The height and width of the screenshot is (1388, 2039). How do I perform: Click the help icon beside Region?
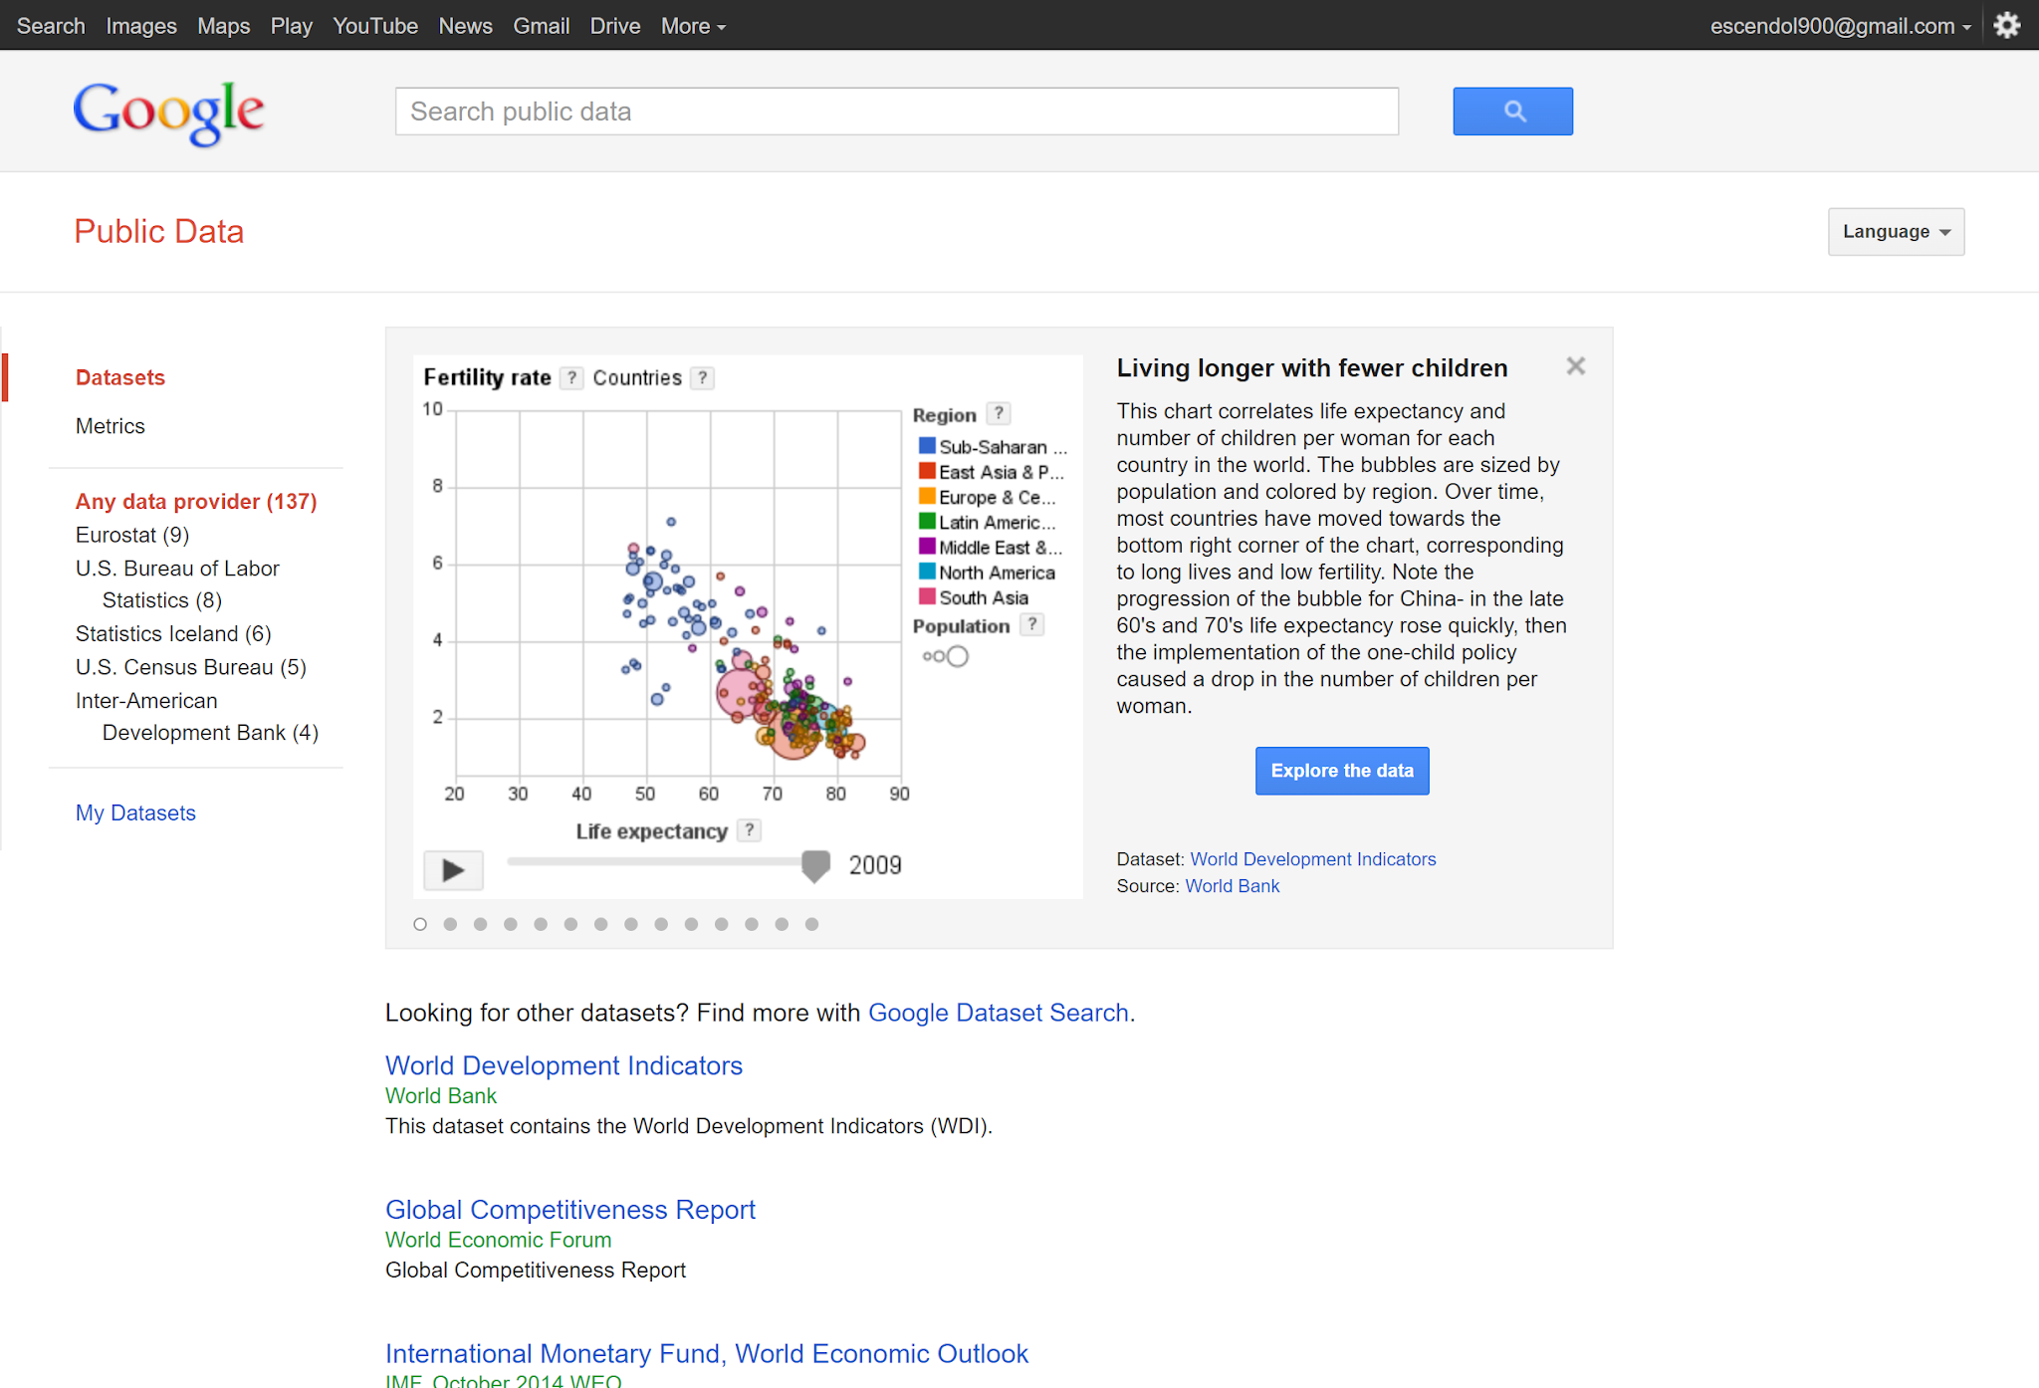[999, 413]
